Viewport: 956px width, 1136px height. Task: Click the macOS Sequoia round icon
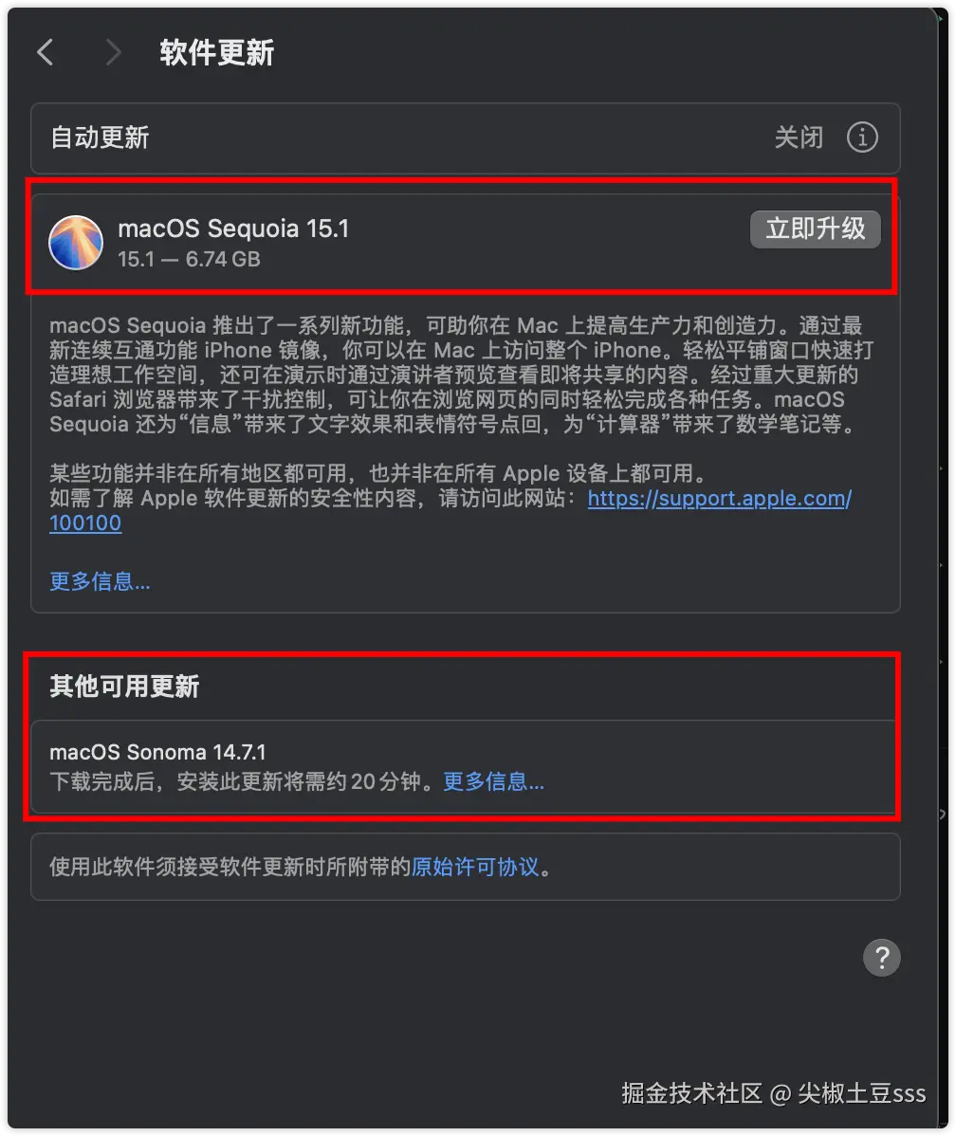75,243
